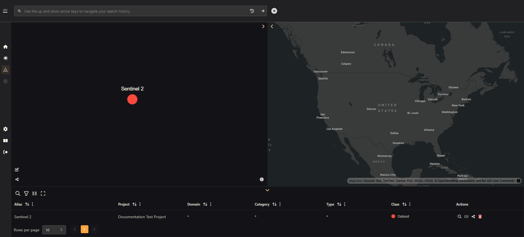This screenshot has height=237, width=524.
Task: Expand graph panel with right chevron
Action: click(x=263, y=26)
